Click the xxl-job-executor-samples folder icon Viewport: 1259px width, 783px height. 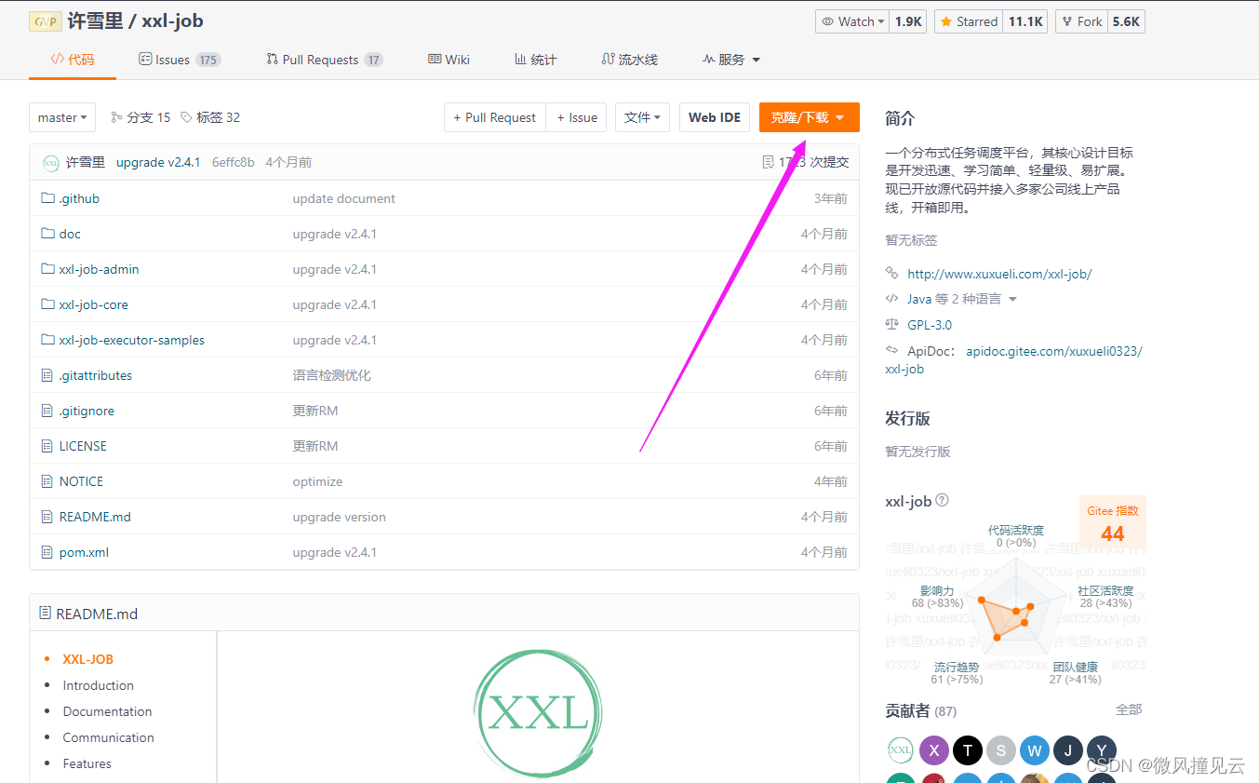(x=48, y=340)
